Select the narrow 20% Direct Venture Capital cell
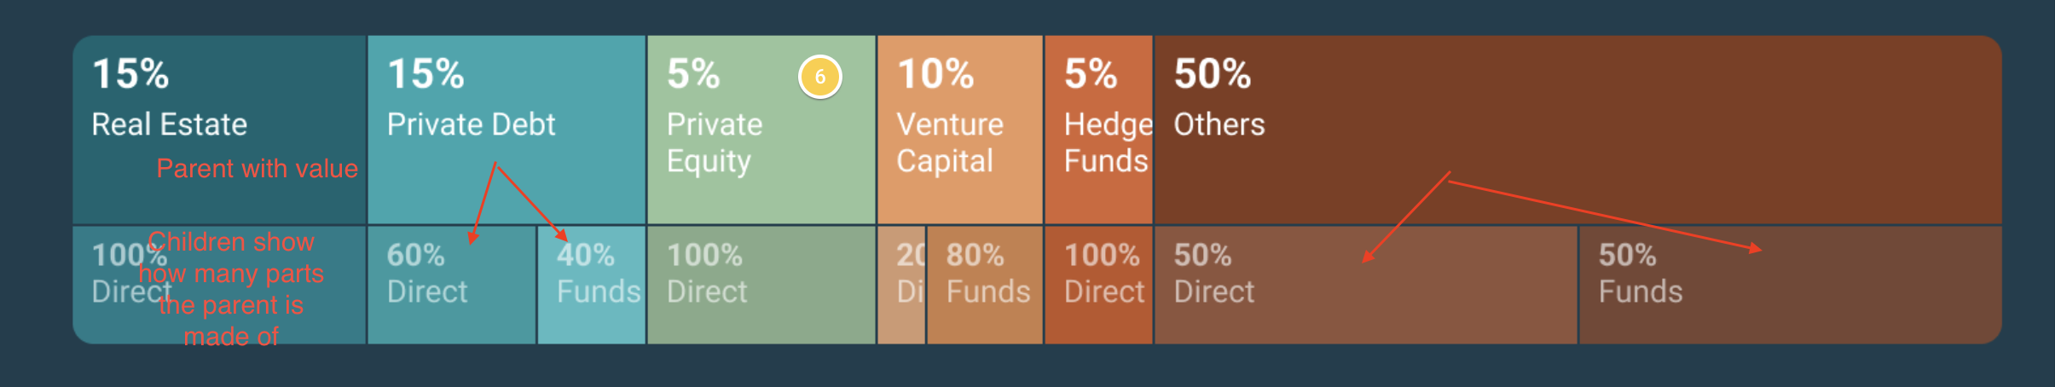Screen dimensions: 2055x387 pyautogui.click(x=901, y=285)
